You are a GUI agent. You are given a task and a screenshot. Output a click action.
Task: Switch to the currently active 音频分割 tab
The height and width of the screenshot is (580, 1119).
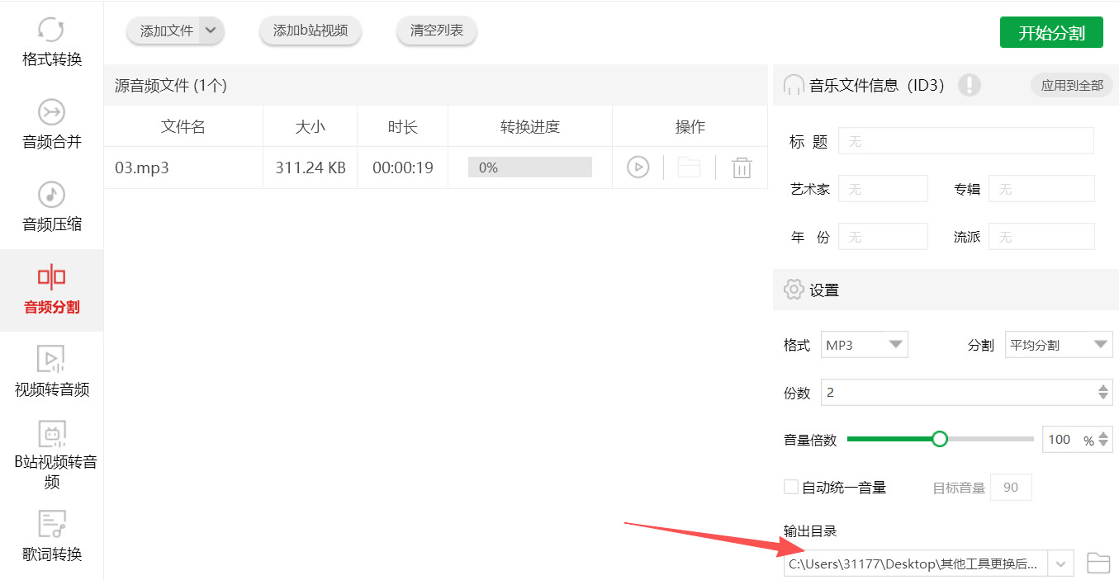pyautogui.click(x=50, y=290)
